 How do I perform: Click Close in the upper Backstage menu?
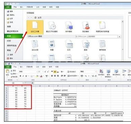(x=10, y=22)
